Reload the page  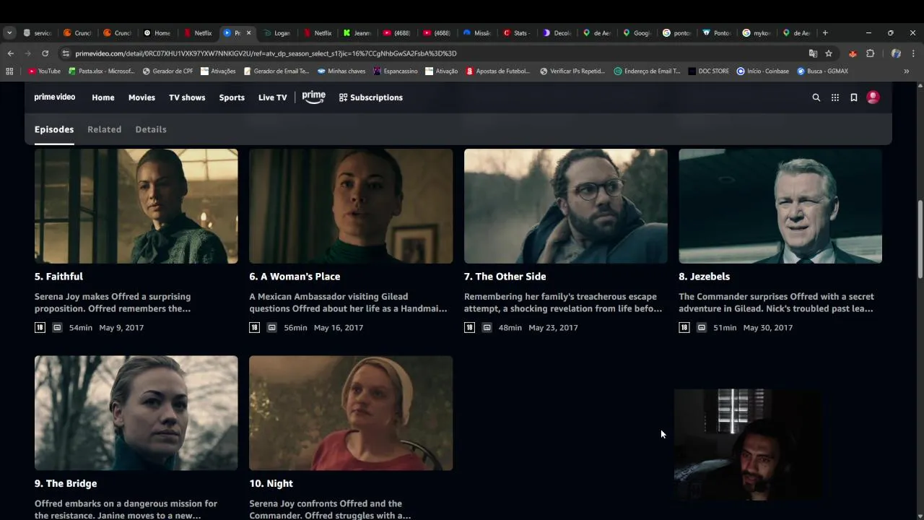(x=45, y=53)
